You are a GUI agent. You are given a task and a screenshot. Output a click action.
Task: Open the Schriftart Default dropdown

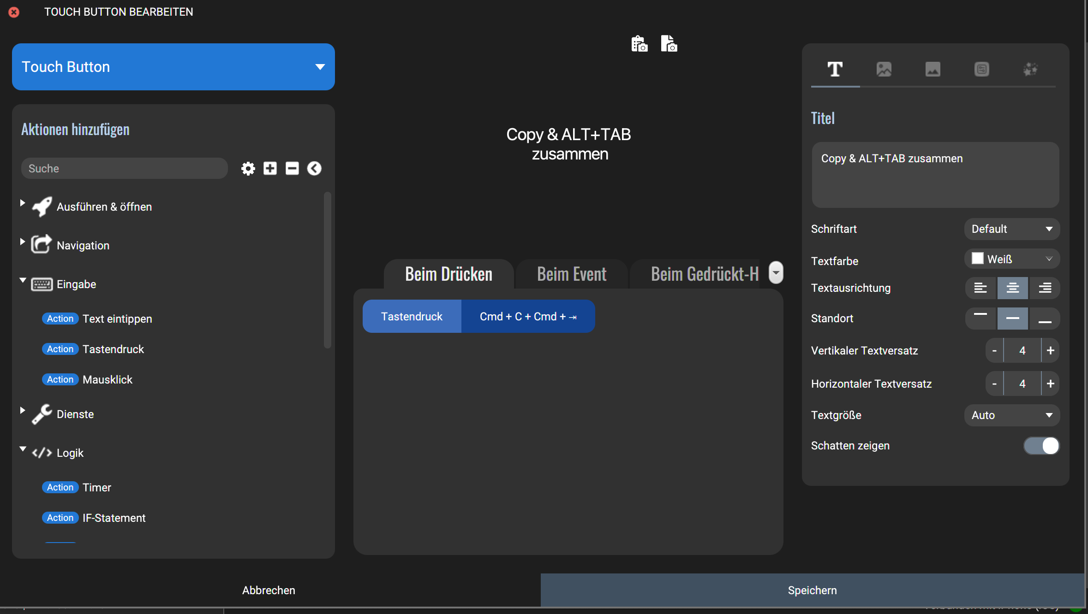[x=1012, y=229]
